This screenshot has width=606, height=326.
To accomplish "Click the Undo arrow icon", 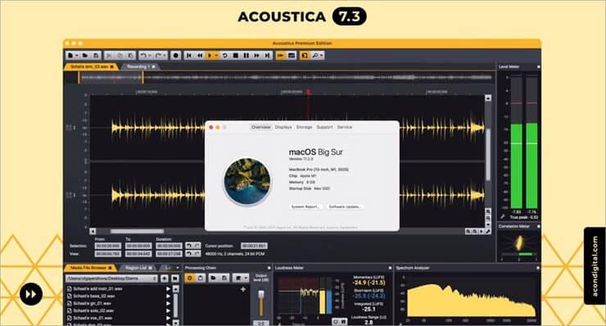I will 143,56.
